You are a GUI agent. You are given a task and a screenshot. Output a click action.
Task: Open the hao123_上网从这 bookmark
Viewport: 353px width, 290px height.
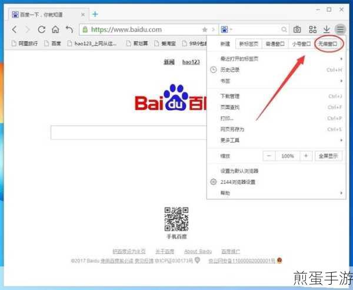point(92,43)
